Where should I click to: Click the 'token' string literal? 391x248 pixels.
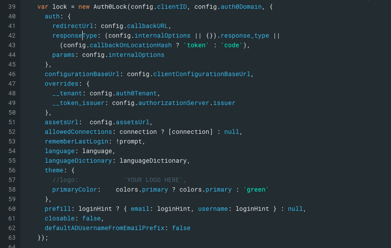coord(196,45)
